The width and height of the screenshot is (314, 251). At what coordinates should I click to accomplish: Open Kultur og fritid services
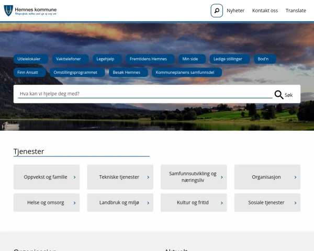(193, 203)
